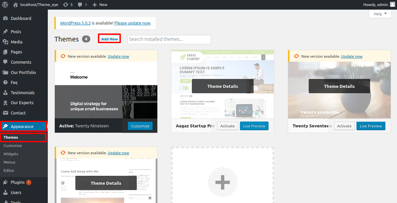397x203 pixels.
Task: Click the Faq question mark icon
Action: tap(5, 82)
